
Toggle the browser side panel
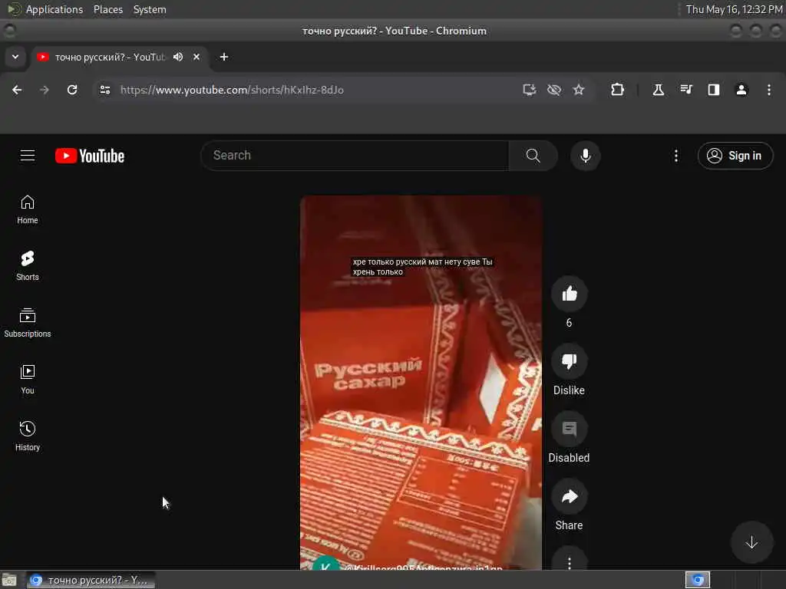pyautogui.click(x=714, y=90)
